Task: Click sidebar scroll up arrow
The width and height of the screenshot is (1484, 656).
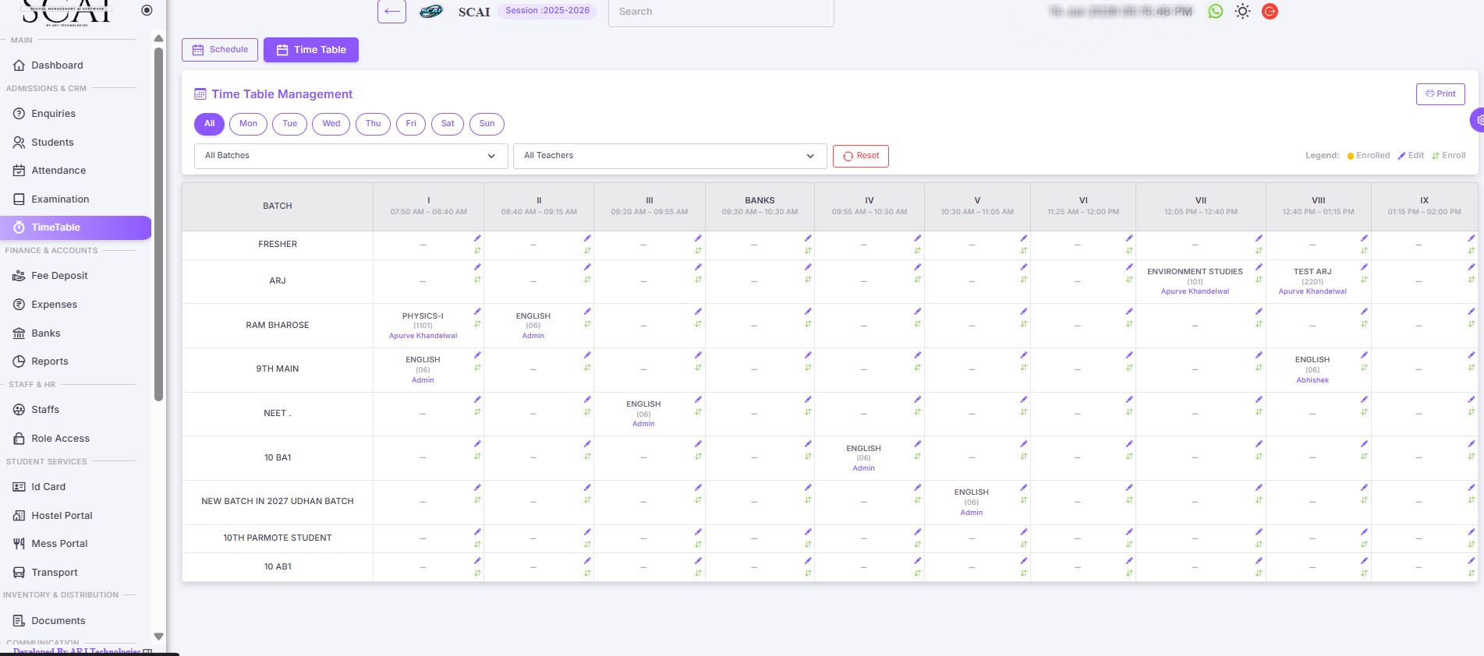Action: [158, 38]
